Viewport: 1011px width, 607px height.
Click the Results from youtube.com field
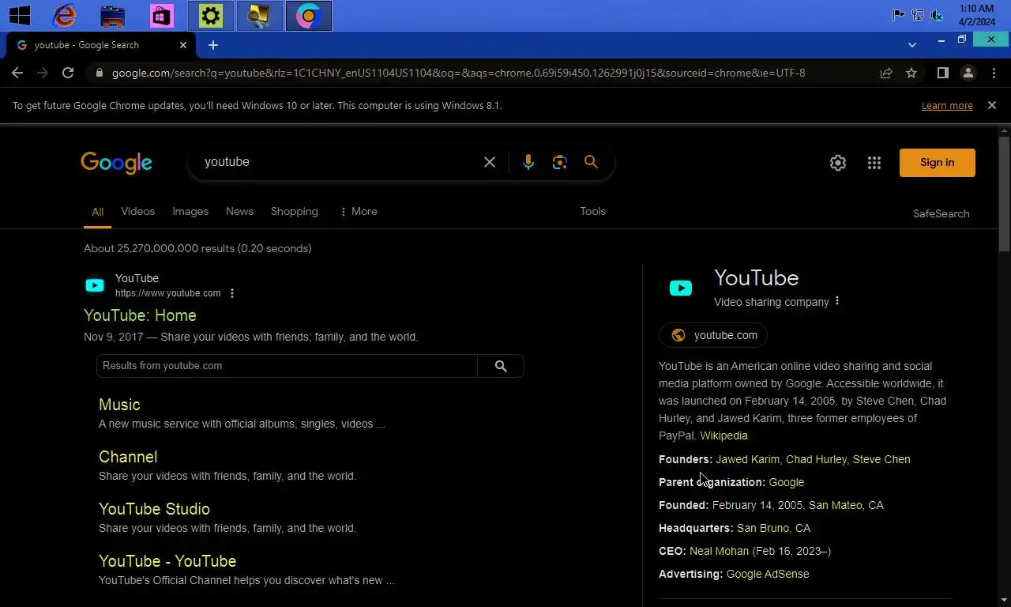(x=288, y=366)
